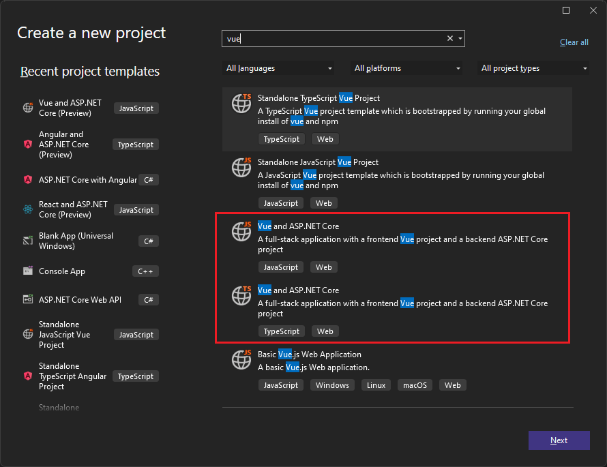Click the Console App template icon
This screenshot has height=467, width=607.
[27, 271]
